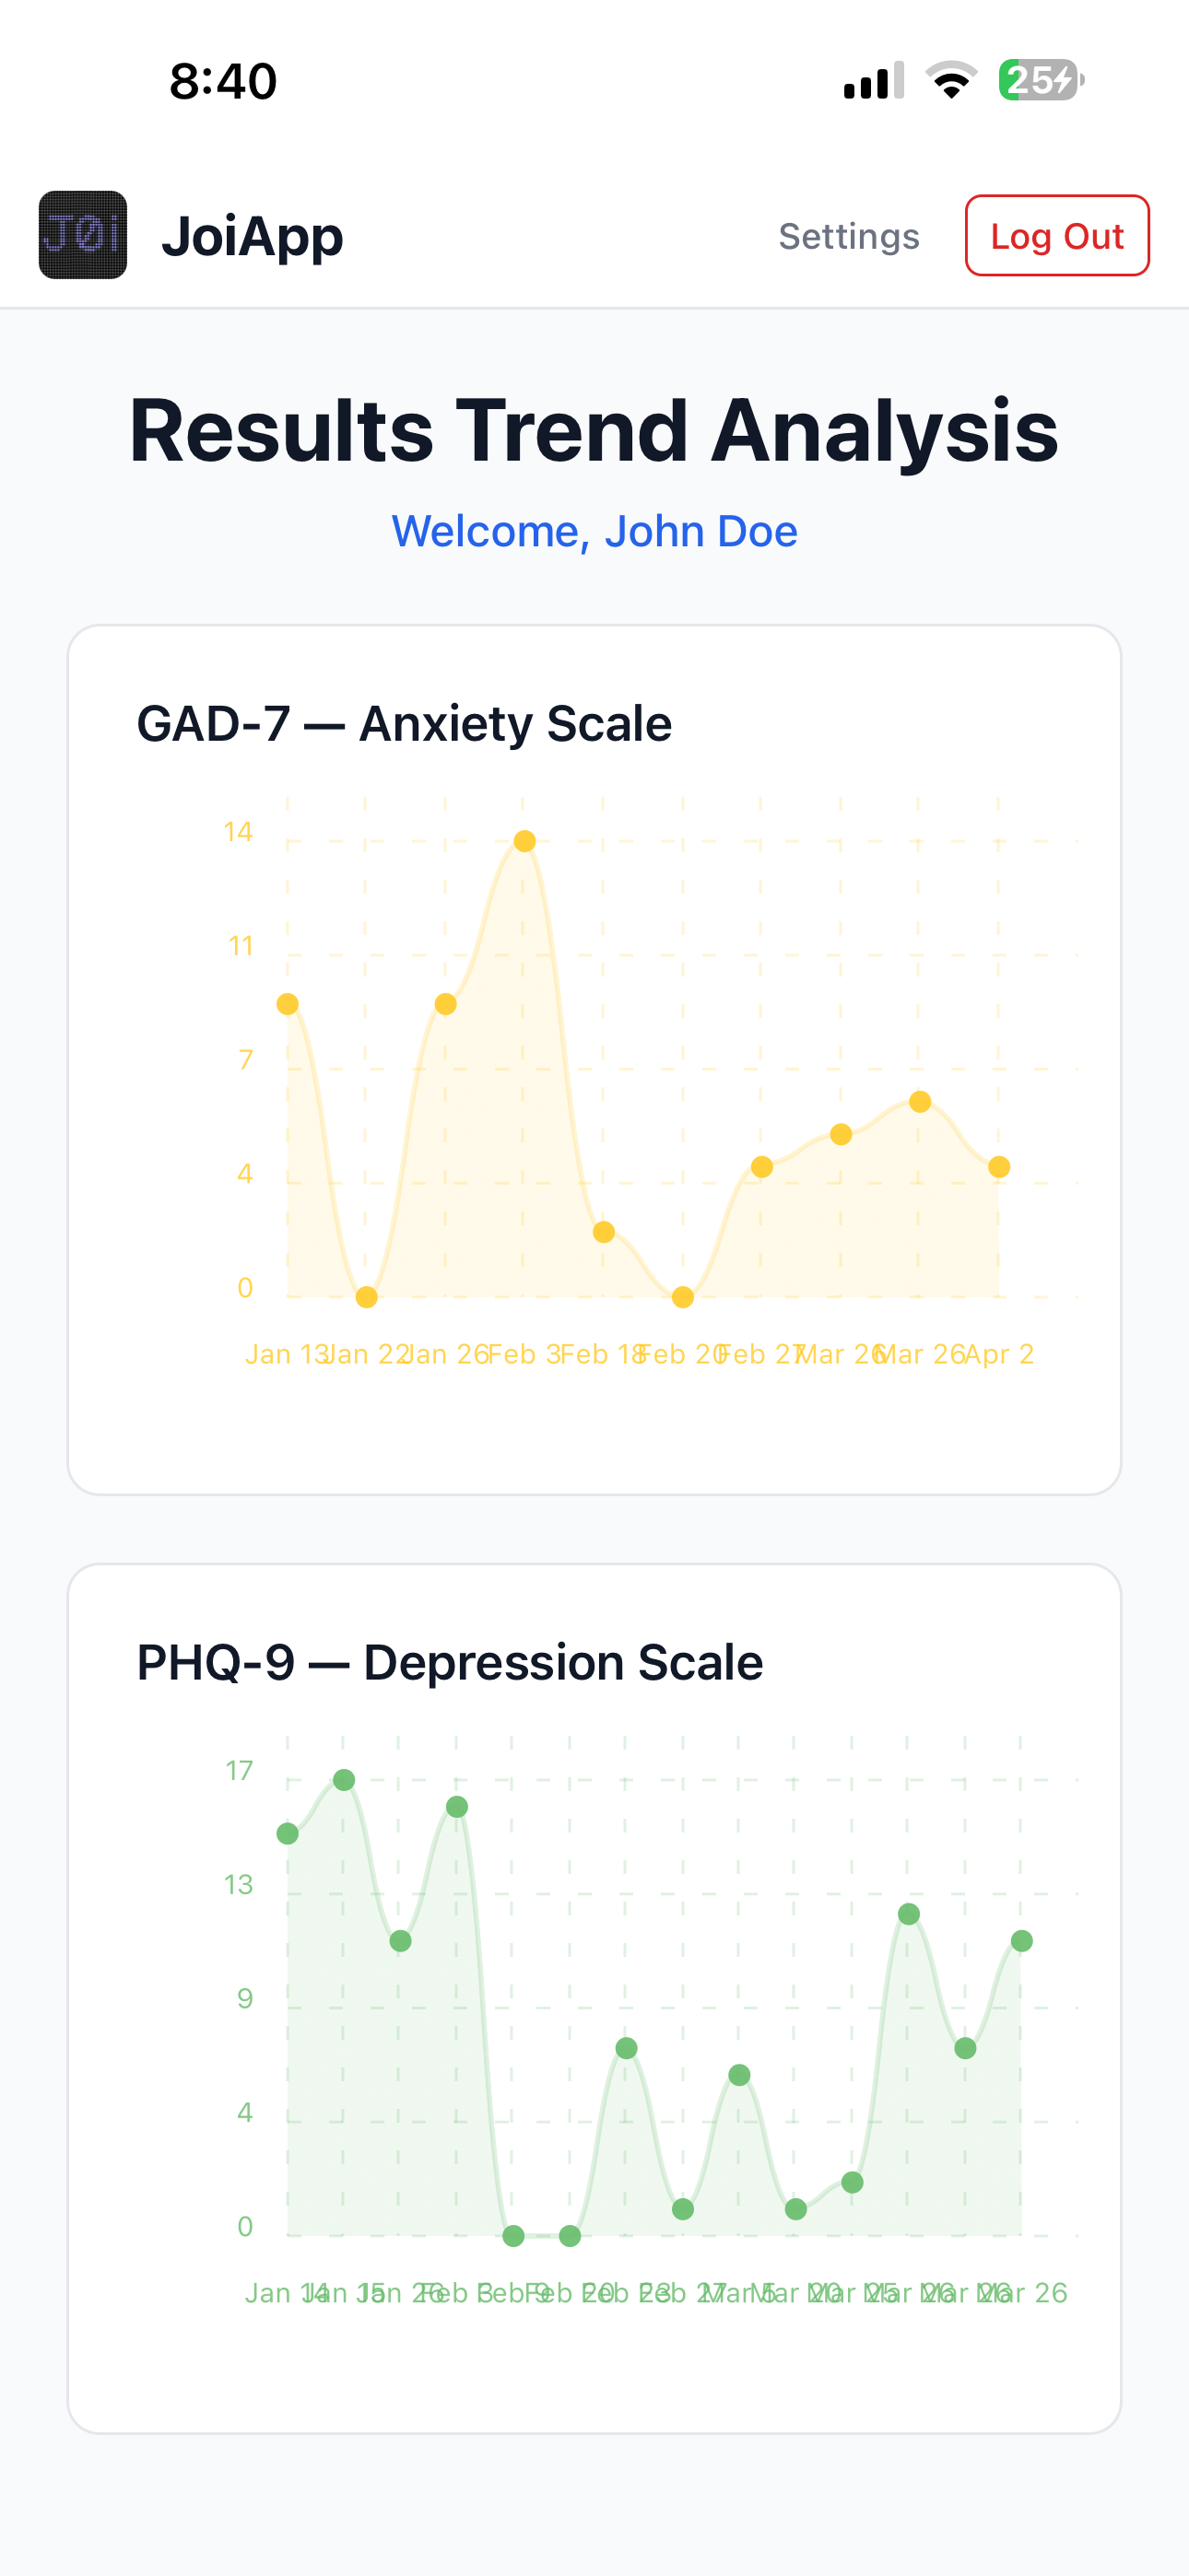Select the PHQ-9 highest point at 17
This screenshot has height=2576, width=1189.
pyautogui.click(x=345, y=1780)
